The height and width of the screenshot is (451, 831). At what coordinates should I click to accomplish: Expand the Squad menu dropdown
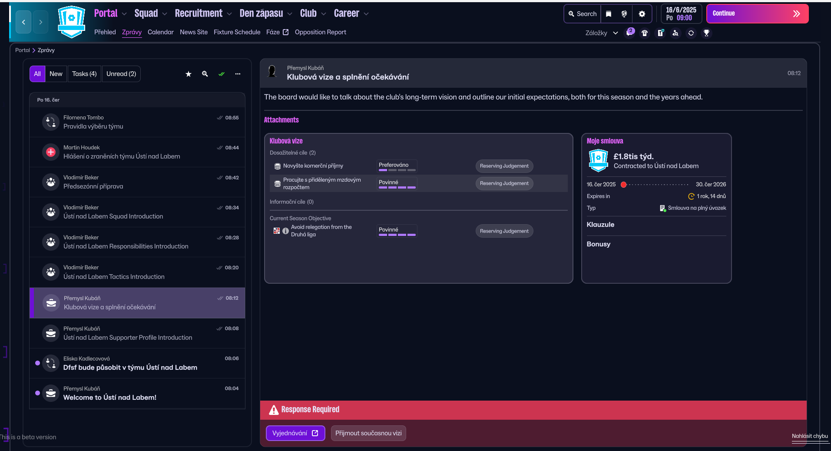(x=150, y=14)
